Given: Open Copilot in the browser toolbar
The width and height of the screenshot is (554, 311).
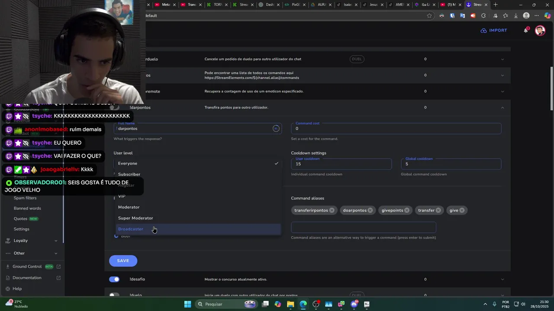Looking at the screenshot, I should pyautogui.click(x=548, y=16).
